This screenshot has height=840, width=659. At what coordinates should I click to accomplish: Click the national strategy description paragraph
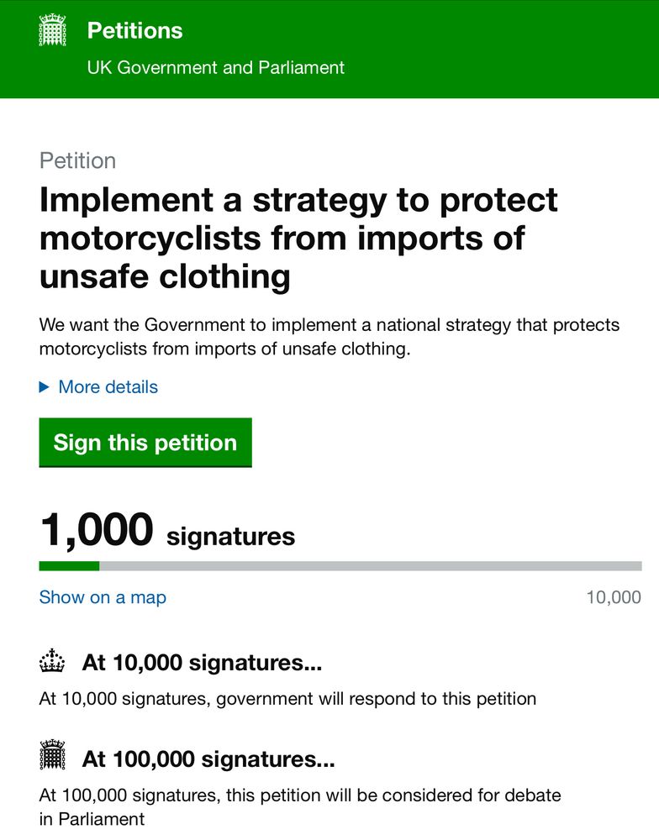pyautogui.click(x=329, y=337)
